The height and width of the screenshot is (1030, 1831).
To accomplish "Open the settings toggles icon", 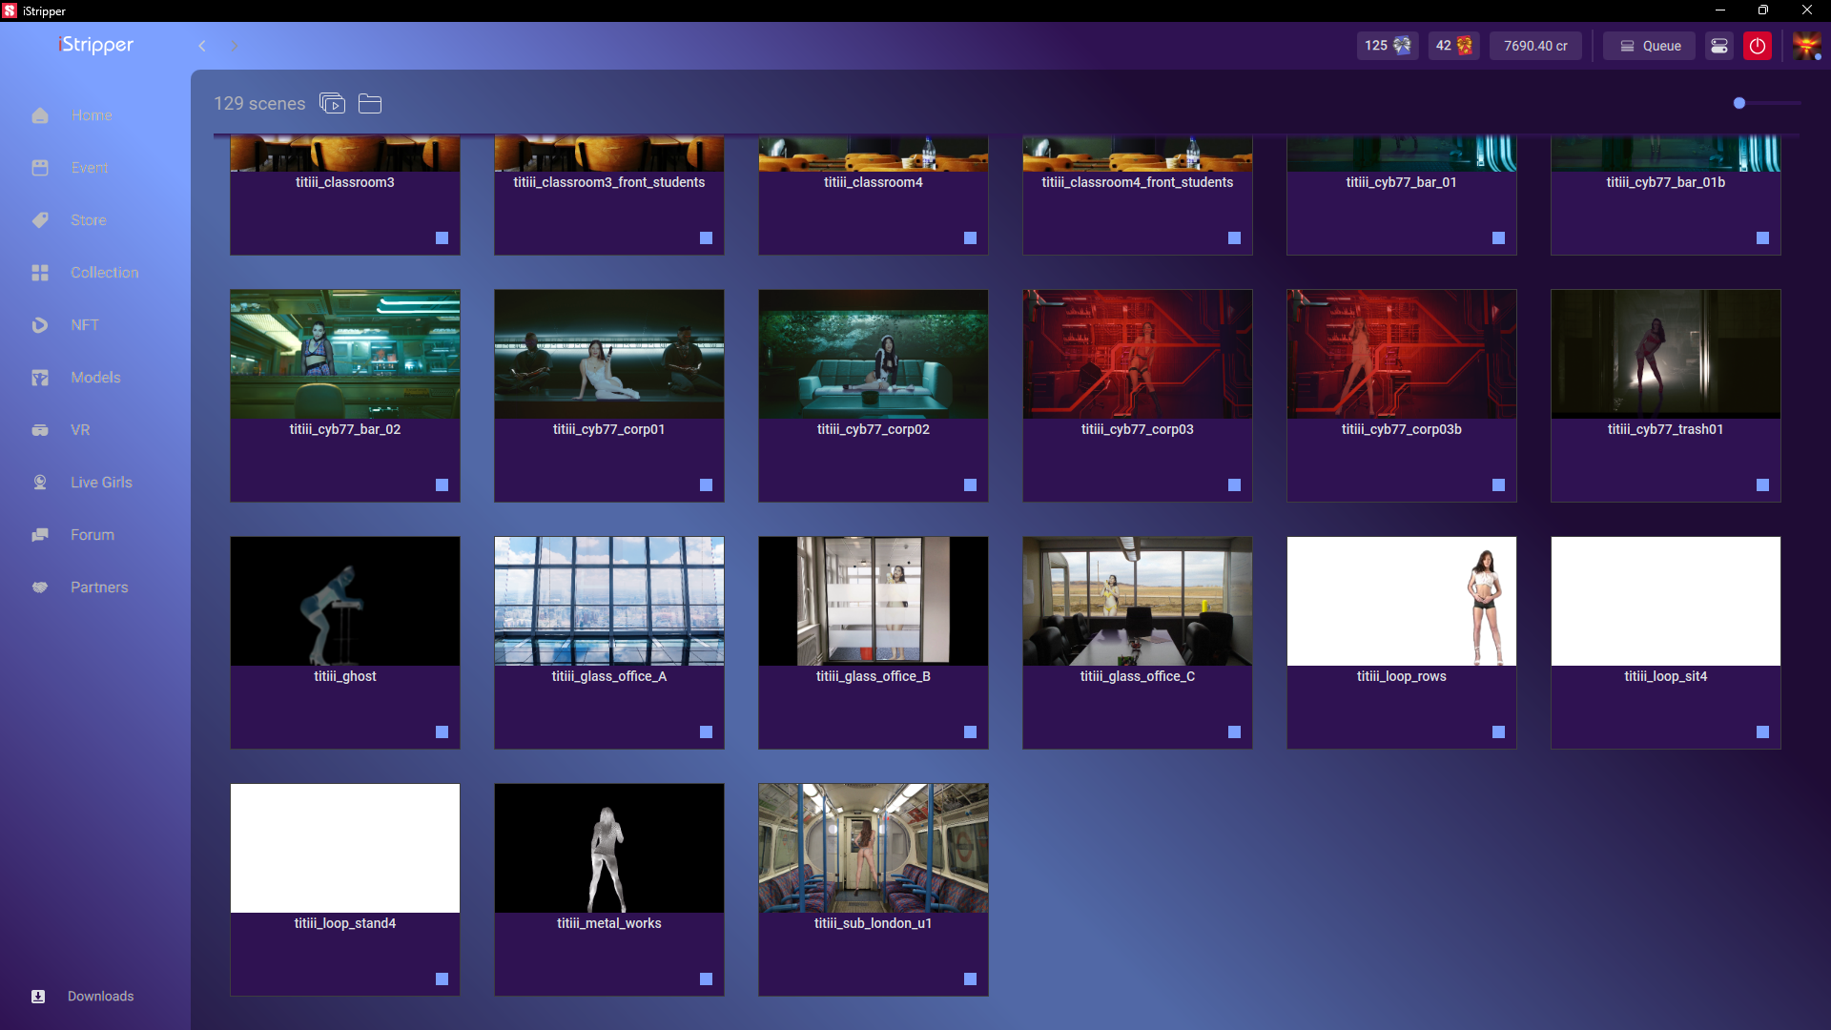I will point(1718,46).
